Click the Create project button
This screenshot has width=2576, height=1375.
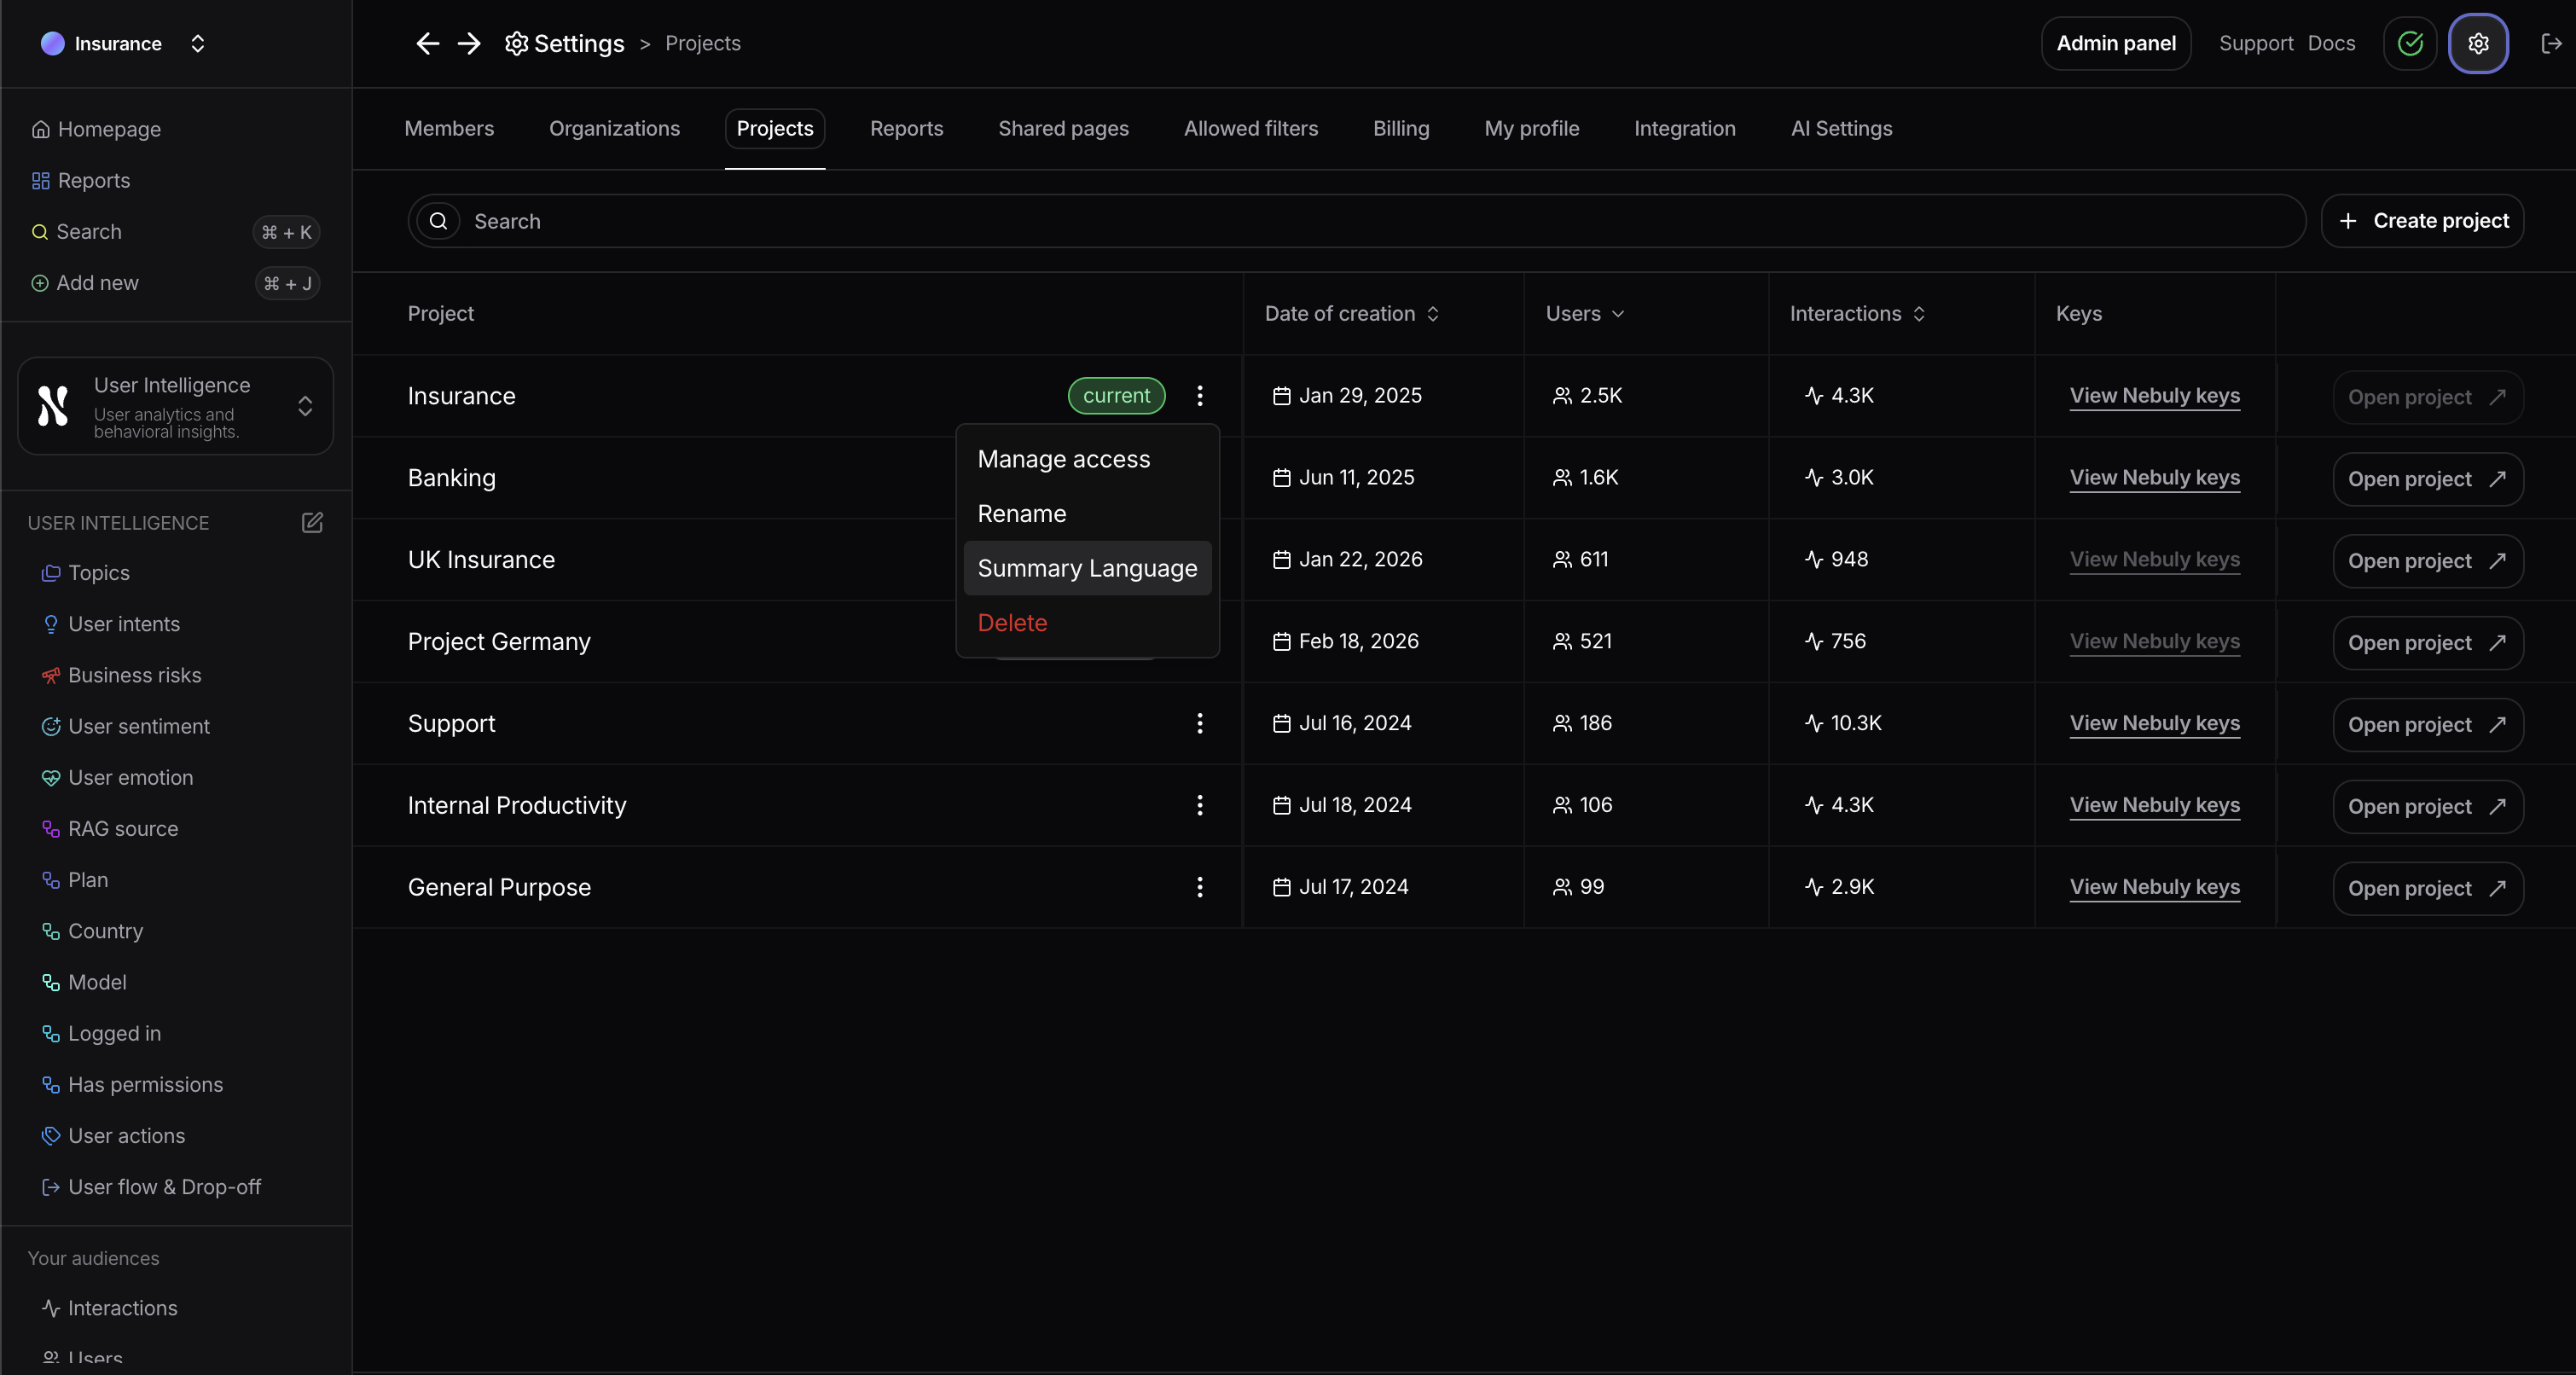[x=2422, y=221]
